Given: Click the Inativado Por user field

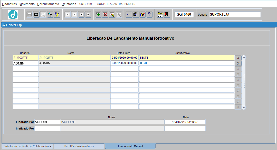Looking at the screenshot, I should pyautogui.click(x=47, y=128).
